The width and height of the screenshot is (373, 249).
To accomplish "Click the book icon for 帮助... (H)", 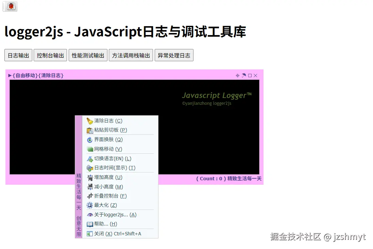I will click(90, 224).
